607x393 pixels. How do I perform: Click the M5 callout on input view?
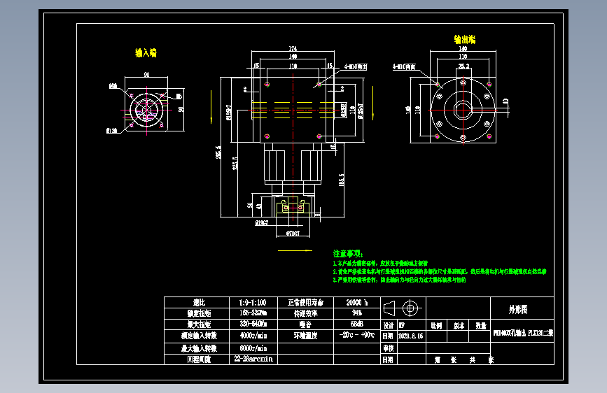click(179, 97)
